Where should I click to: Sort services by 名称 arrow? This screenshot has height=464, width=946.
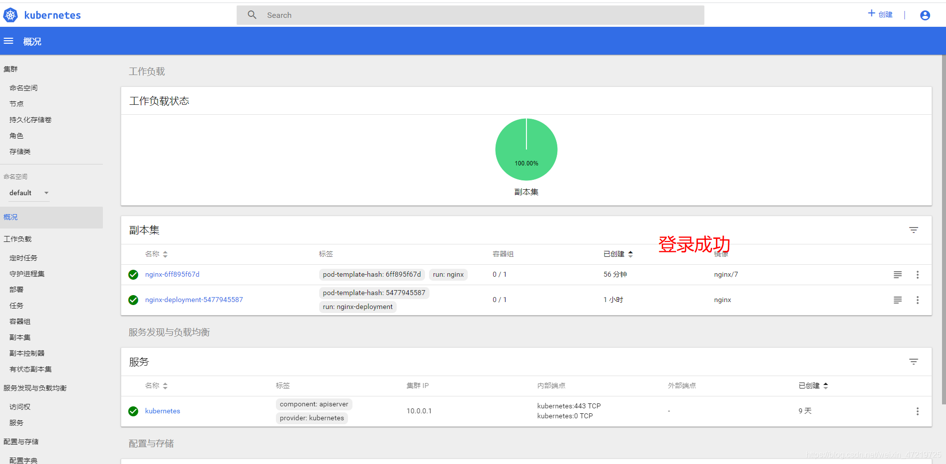coord(165,386)
